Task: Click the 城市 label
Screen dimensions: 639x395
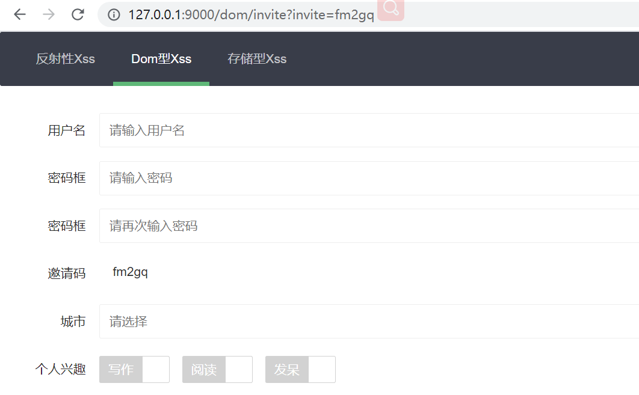Action: tap(73, 321)
